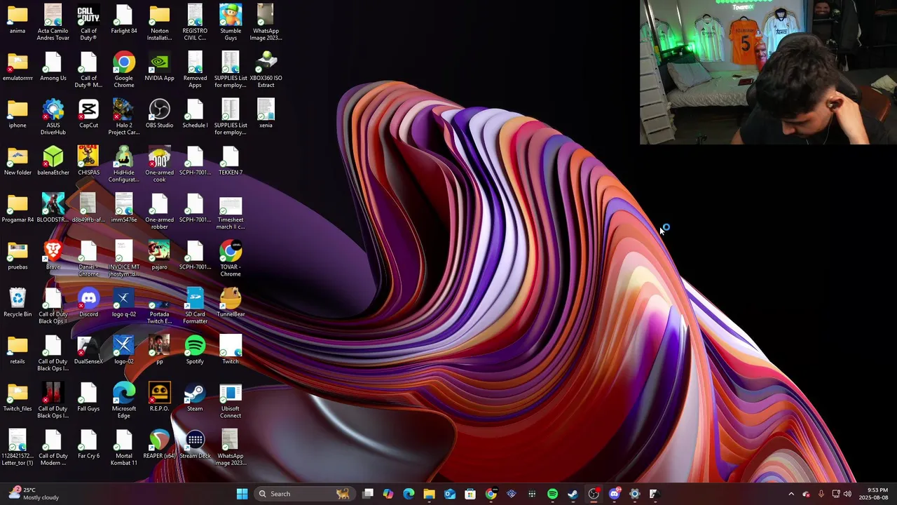
Task: Select the Brave browser desktop icon
Action: [53, 255]
